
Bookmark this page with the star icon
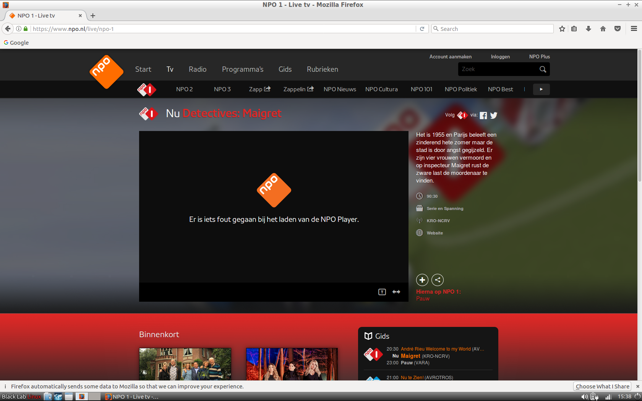tap(562, 29)
